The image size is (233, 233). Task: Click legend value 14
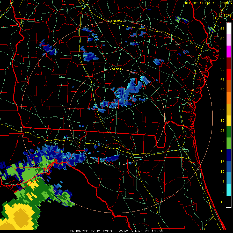222,161
